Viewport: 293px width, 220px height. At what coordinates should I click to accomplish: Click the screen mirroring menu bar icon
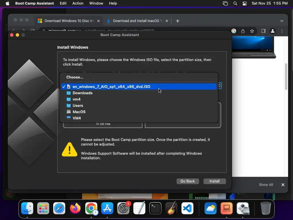pyautogui.click(x=225, y=3)
